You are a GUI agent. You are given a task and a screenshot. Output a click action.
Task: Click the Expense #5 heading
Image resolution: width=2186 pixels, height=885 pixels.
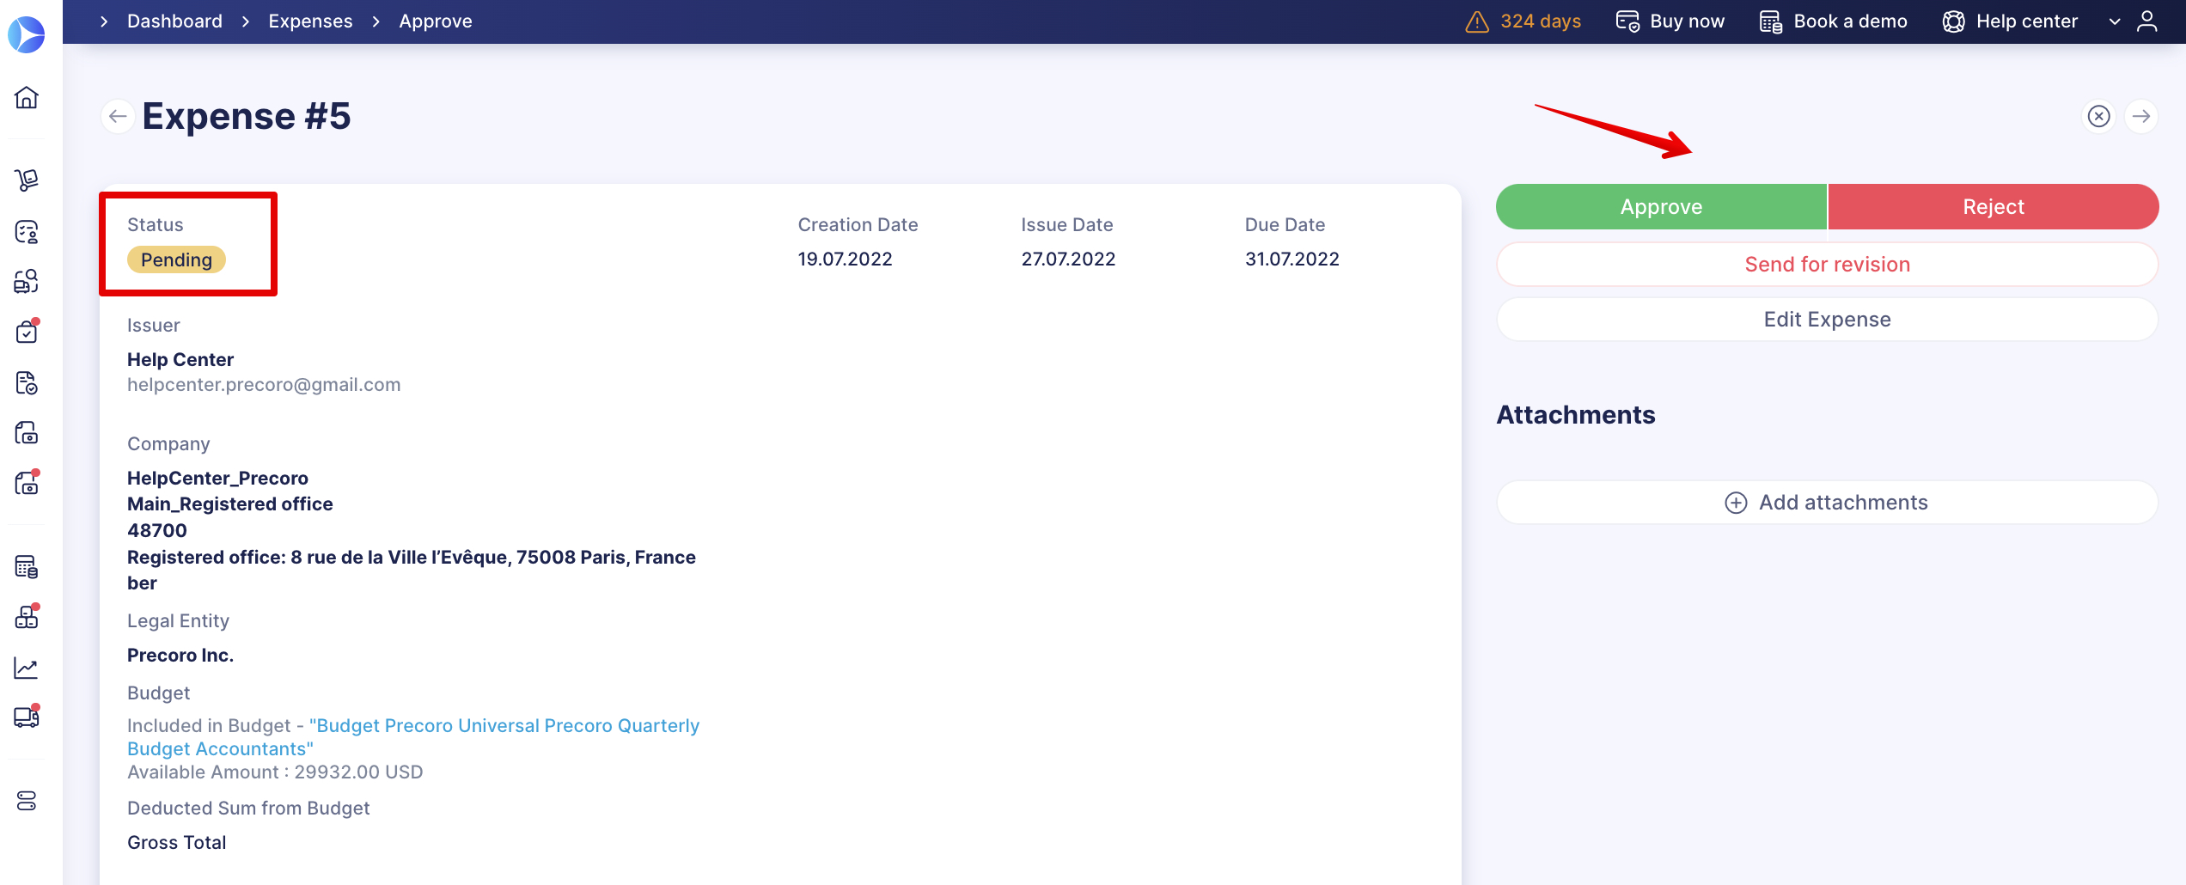pyautogui.click(x=247, y=116)
